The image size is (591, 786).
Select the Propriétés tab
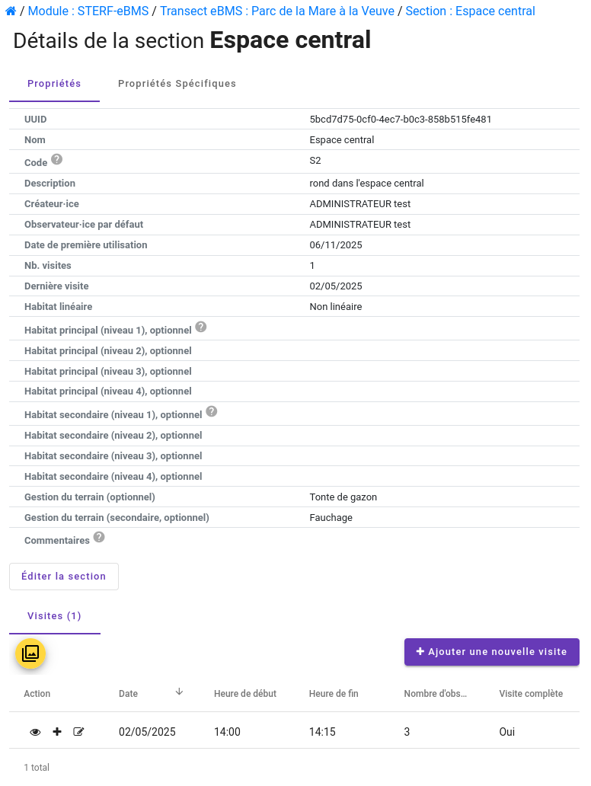(x=54, y=83)
